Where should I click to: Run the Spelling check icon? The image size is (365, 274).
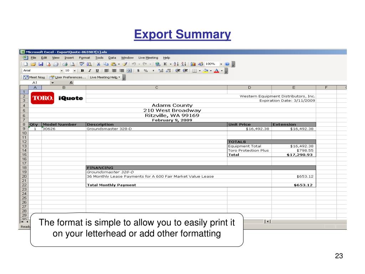[82, 64]
